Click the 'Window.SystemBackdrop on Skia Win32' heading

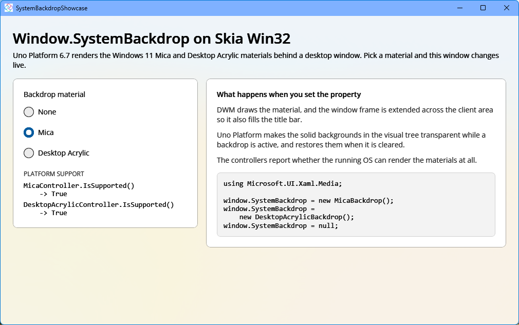point(152,39)
